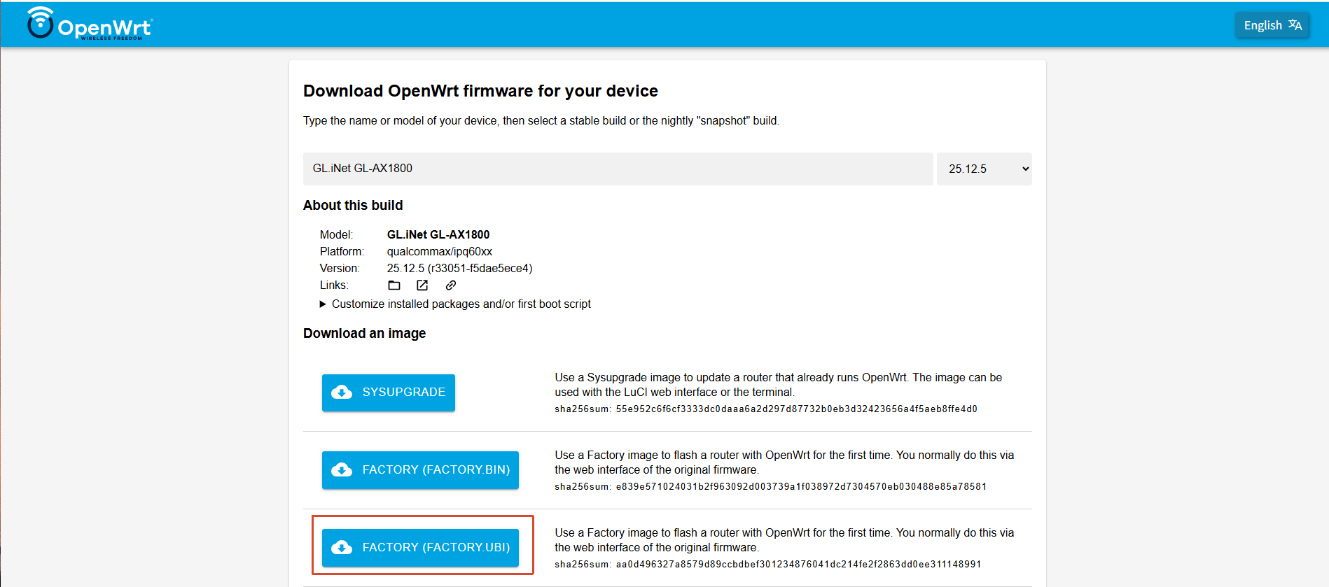Open the English language selector button
1329x587 pixels.
point(1272,25)
